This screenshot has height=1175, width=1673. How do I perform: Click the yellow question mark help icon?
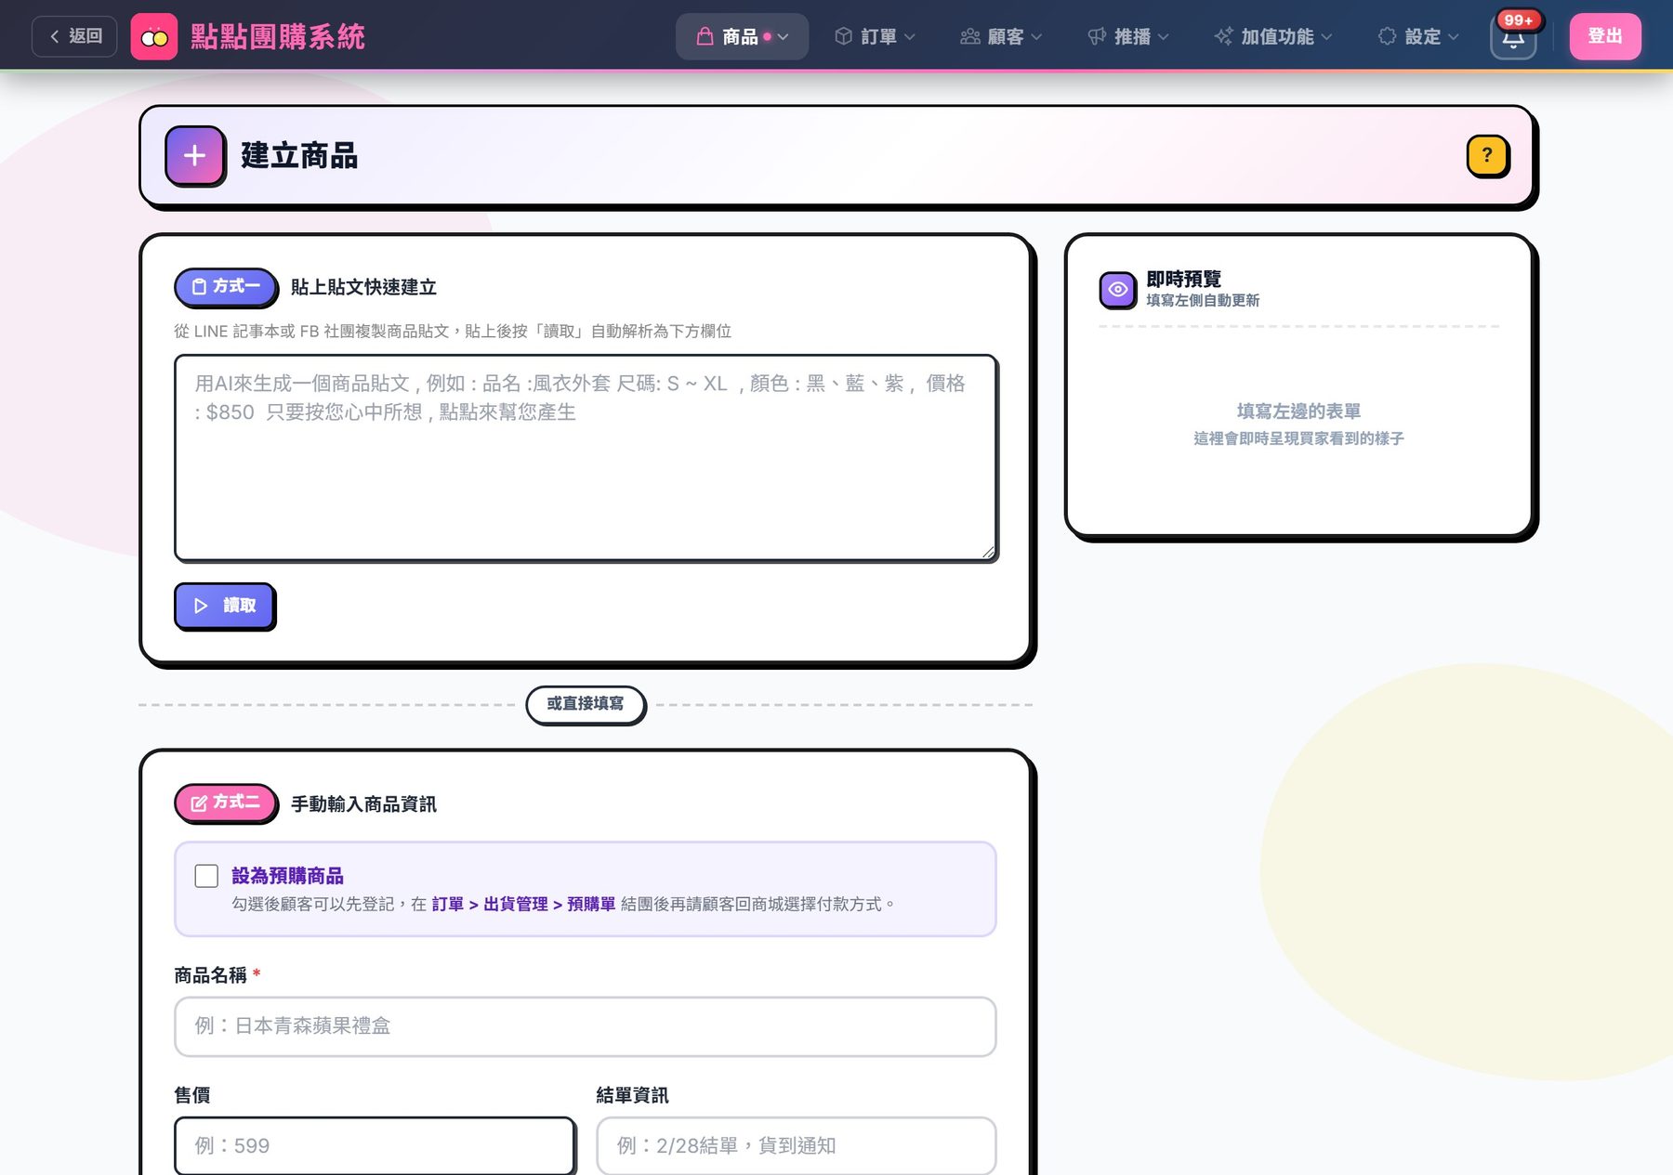click(x=1487, y=155)
